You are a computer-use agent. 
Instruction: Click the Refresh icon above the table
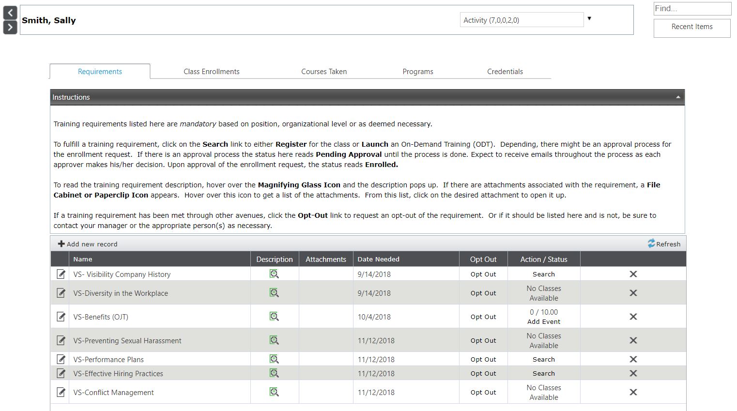pyautogui.click(x=652, y=244)
